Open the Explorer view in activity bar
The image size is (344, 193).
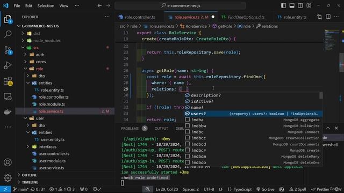click(x=8, y=19)
